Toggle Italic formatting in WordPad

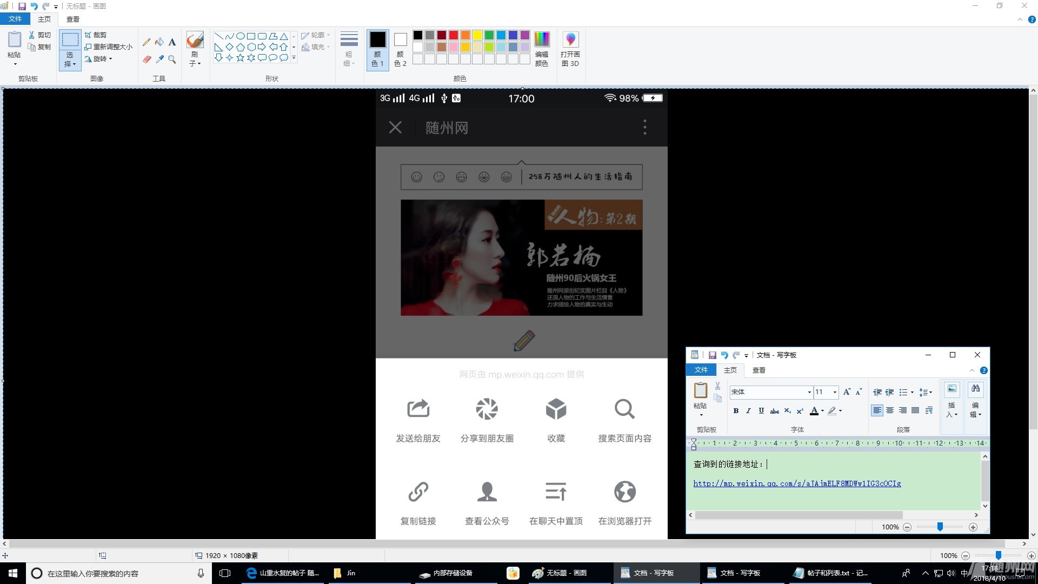pos(748,411)
